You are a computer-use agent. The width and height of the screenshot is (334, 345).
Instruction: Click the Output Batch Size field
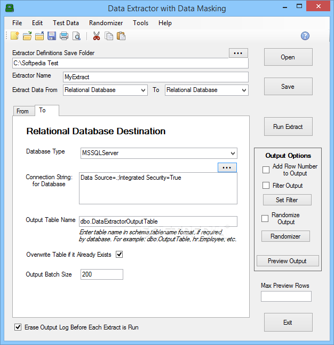[102, 274]
